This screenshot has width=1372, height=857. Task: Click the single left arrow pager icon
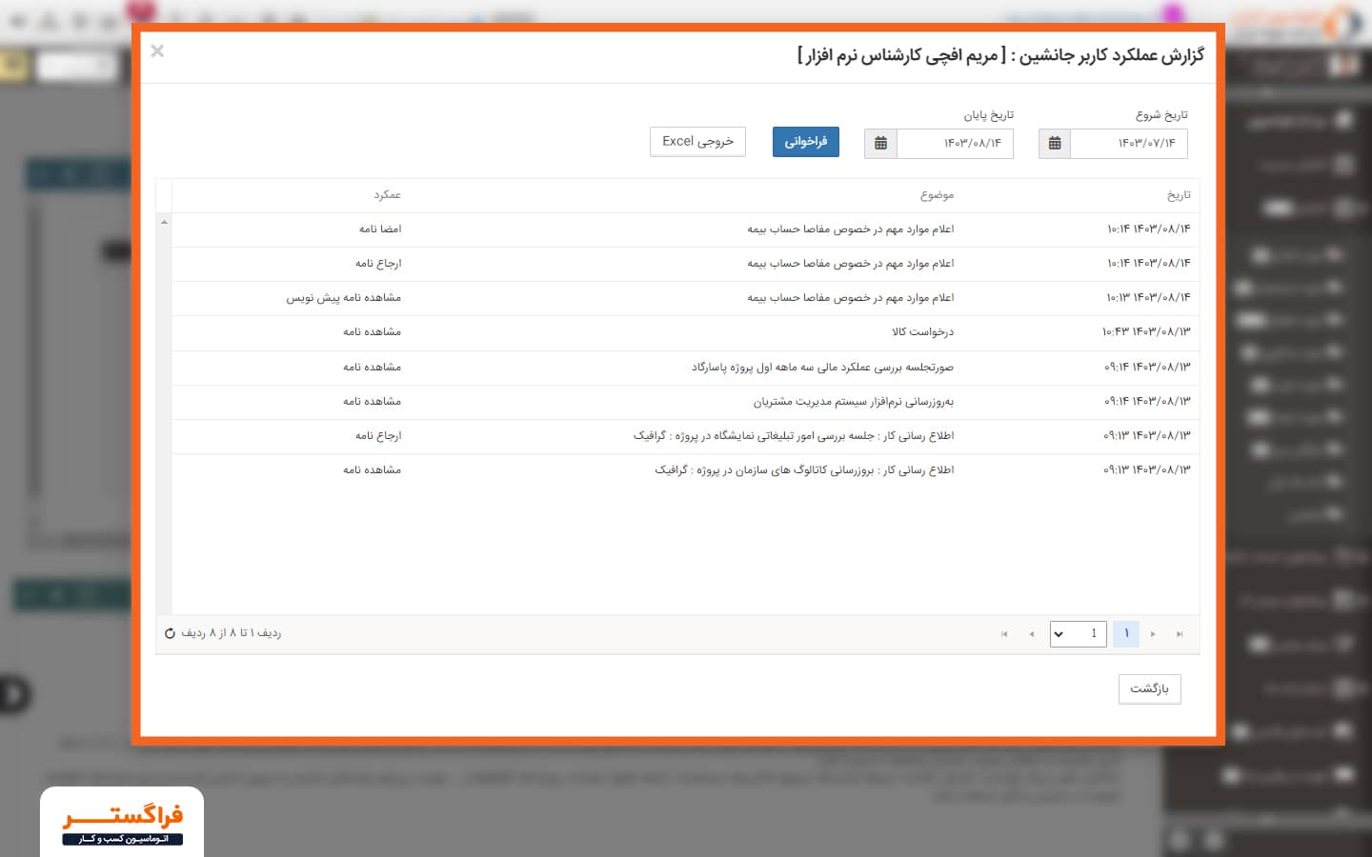tap(1031, 634)
